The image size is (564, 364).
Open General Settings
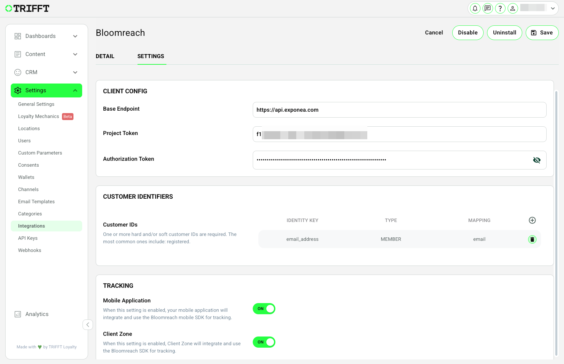tap(36, 104)
